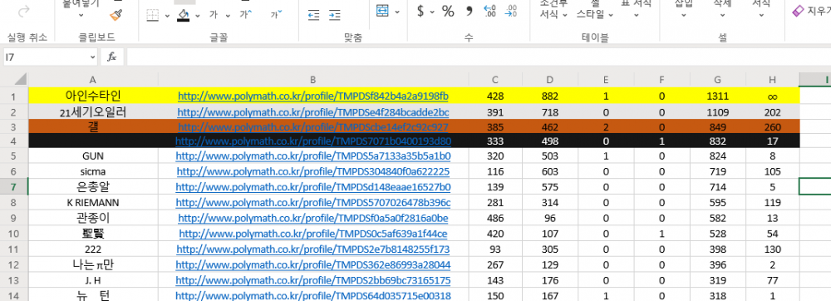Click the Redo arrow icon
The height and width of the screenshot is (301, 831).
click(24, 12)
